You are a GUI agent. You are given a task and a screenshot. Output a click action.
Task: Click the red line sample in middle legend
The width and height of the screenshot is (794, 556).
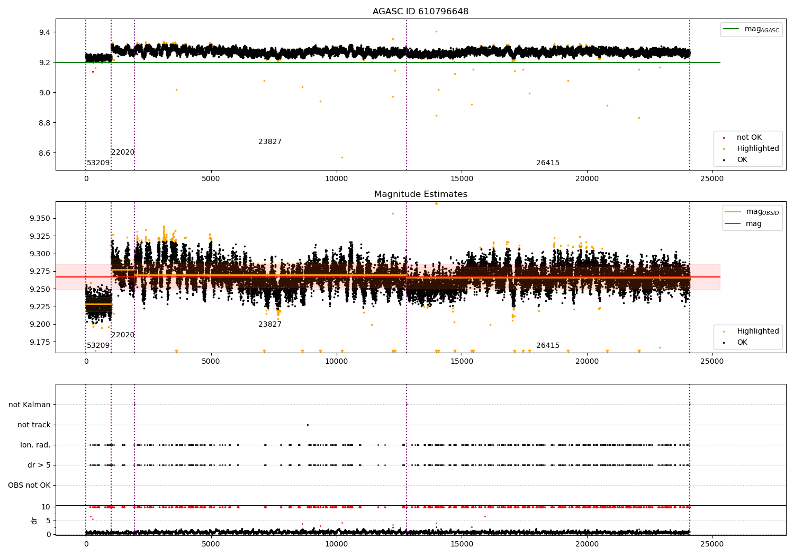click(733, 224)
